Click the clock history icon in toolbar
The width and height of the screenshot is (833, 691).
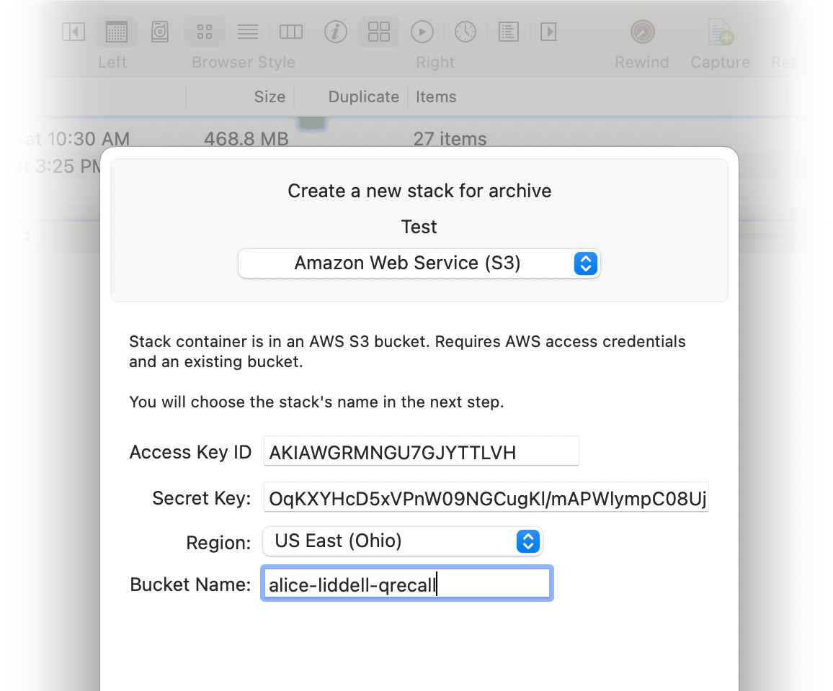[x=465, y=32]
